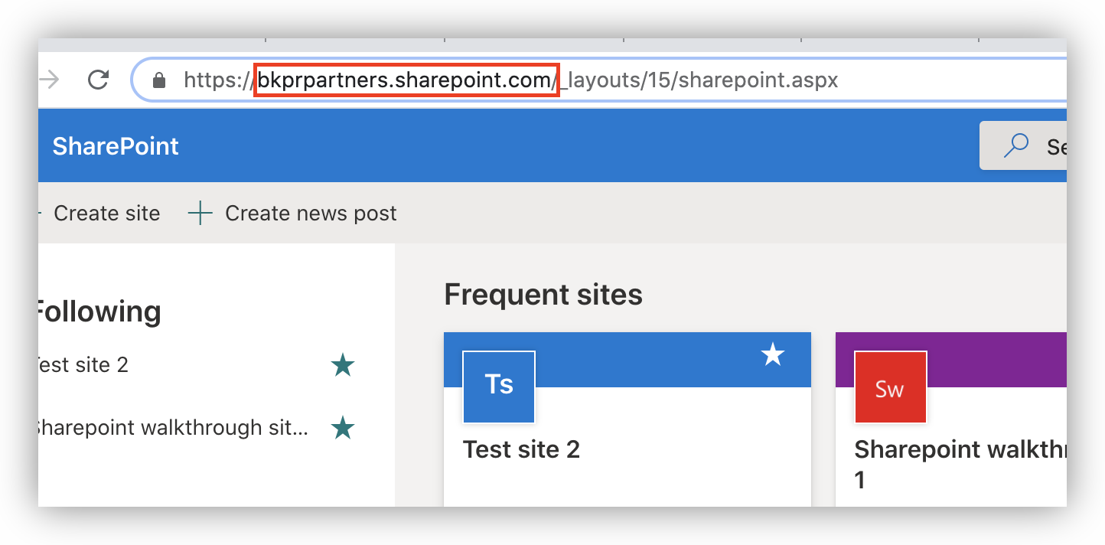Toggle teal star beside Sharepoint walkthrough site

point(342,429)
